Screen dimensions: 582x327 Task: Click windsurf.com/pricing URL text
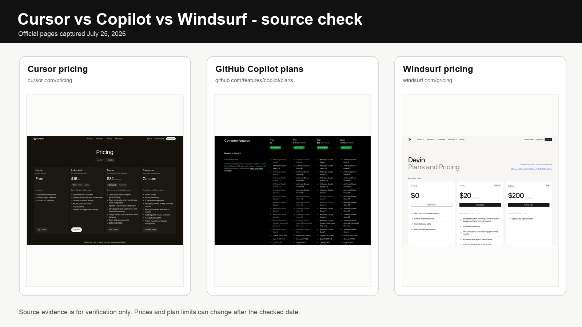point(427,80)
